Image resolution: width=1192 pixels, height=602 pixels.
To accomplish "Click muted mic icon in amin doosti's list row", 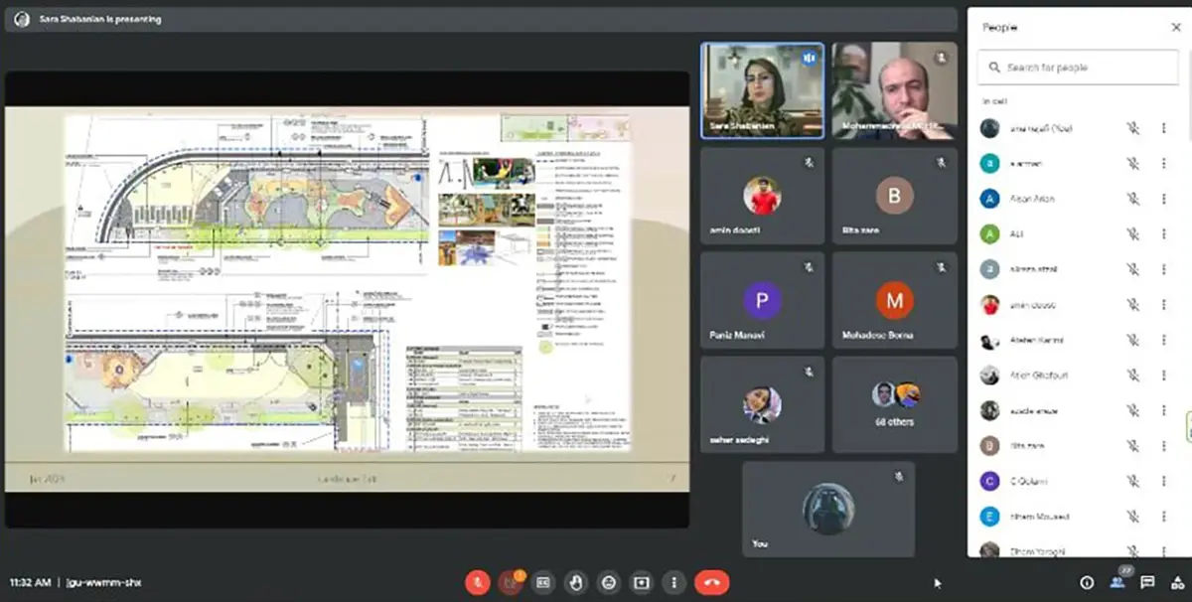I will (1132, 305).
